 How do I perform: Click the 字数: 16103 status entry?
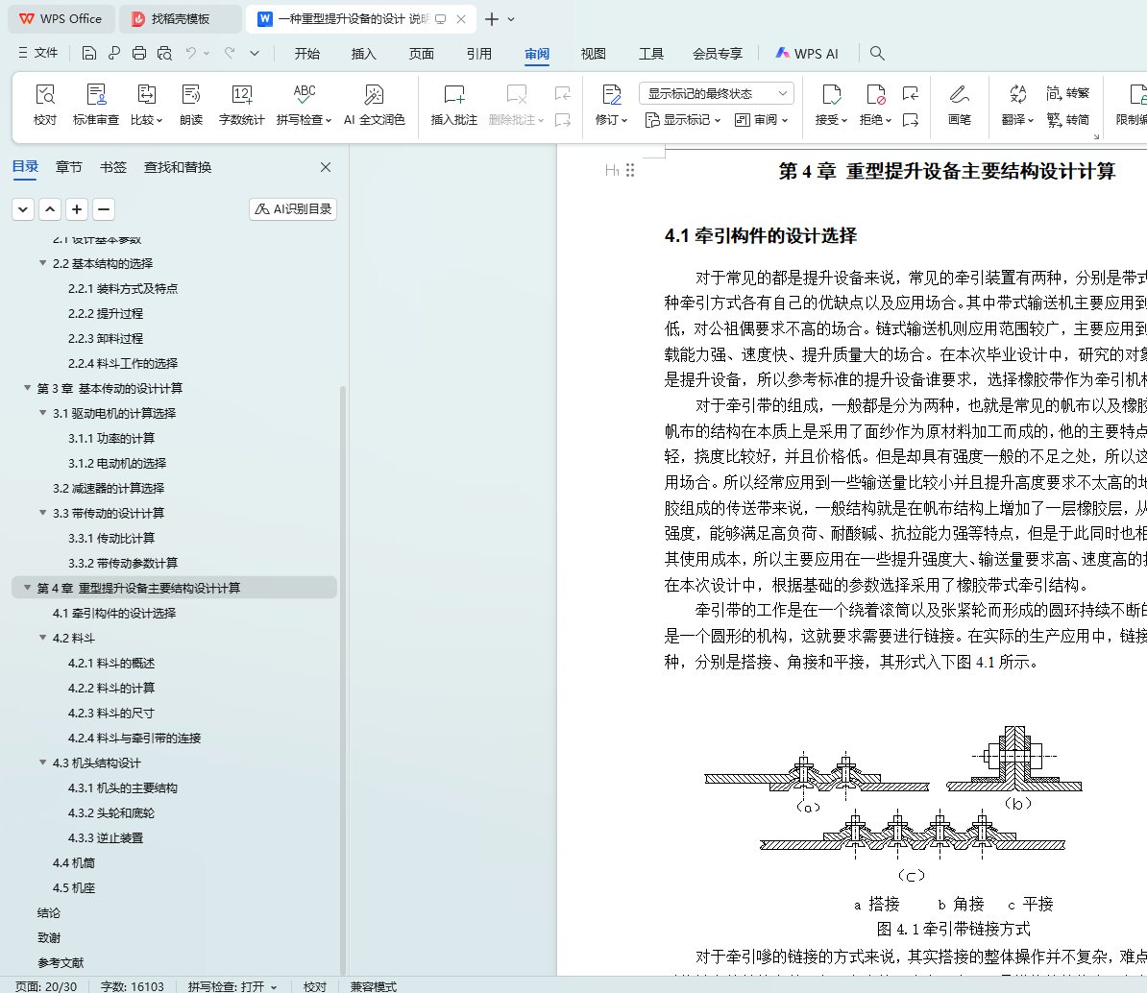pyautogui.click(x=133, y=986)
